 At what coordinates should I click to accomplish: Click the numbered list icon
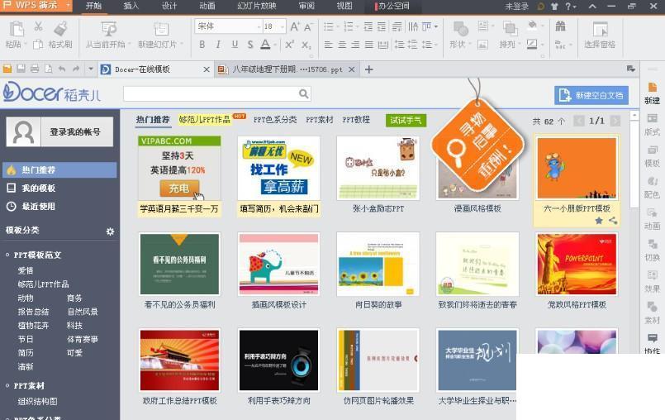coord(349,26)
